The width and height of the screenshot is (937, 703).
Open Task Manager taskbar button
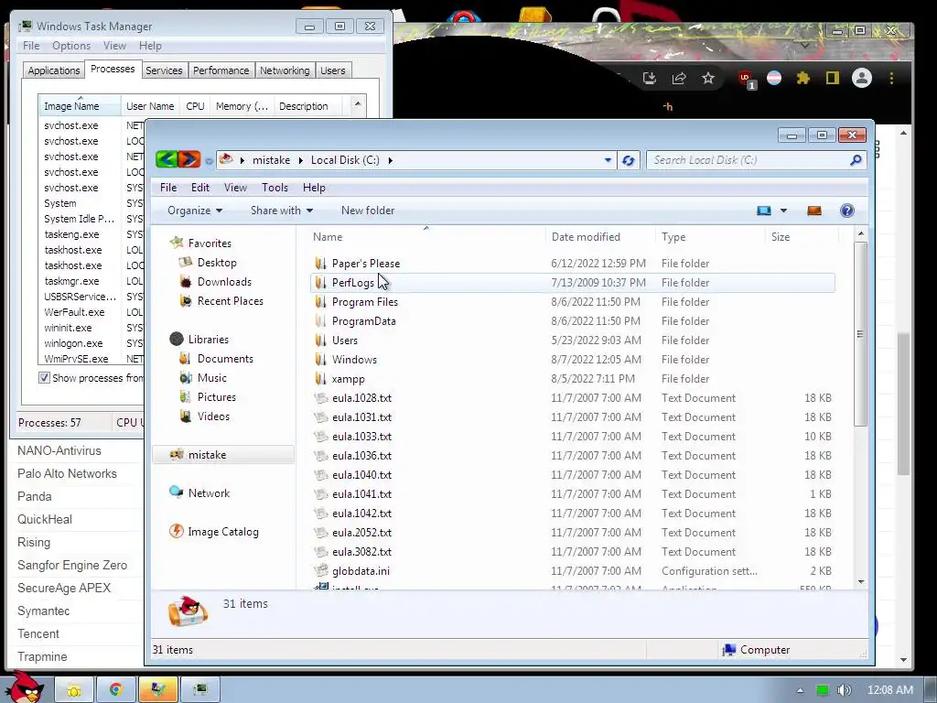(200, 690)
